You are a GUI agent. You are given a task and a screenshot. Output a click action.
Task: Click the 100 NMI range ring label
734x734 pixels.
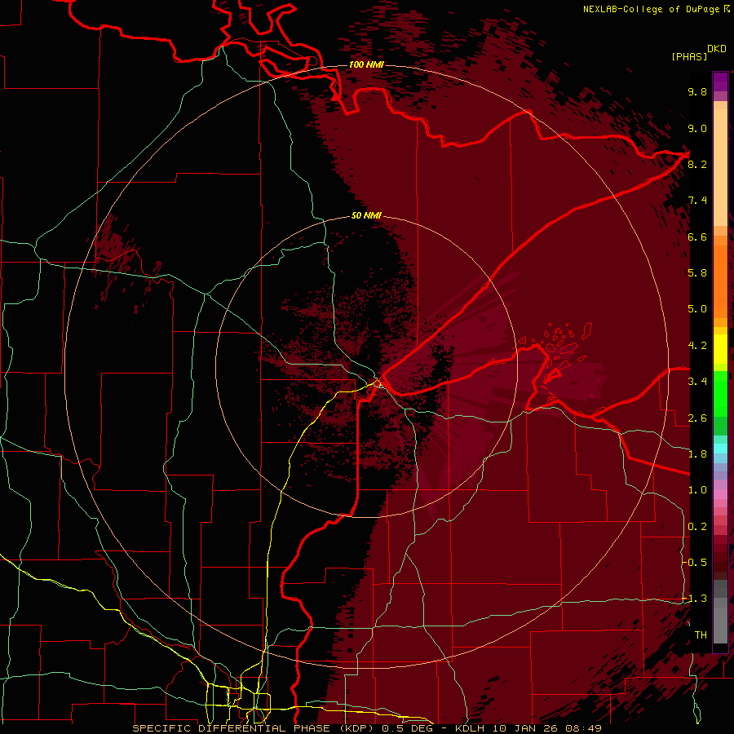(366, 64)
